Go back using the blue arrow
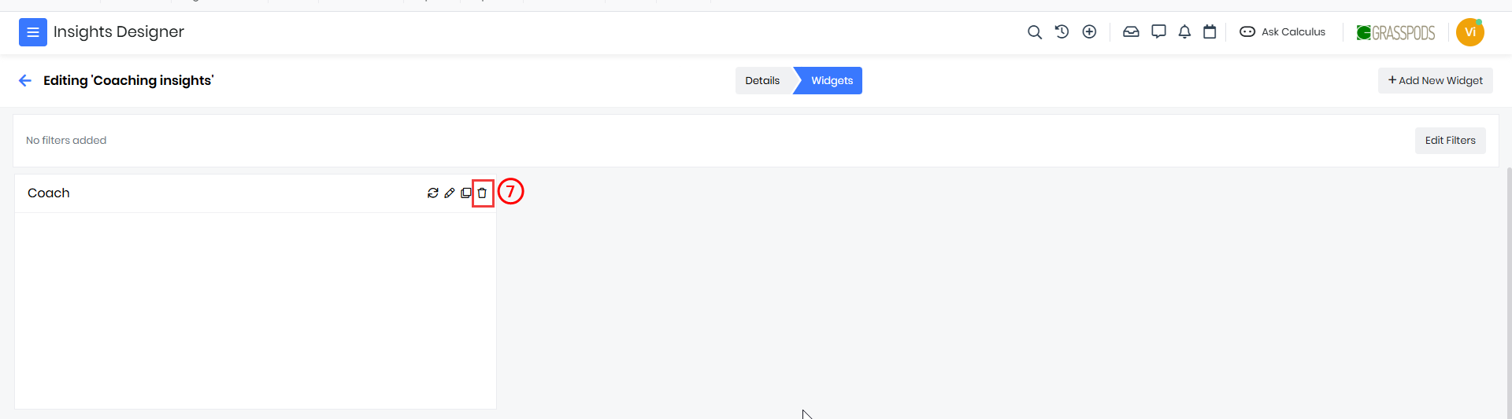 pos(25,80)
